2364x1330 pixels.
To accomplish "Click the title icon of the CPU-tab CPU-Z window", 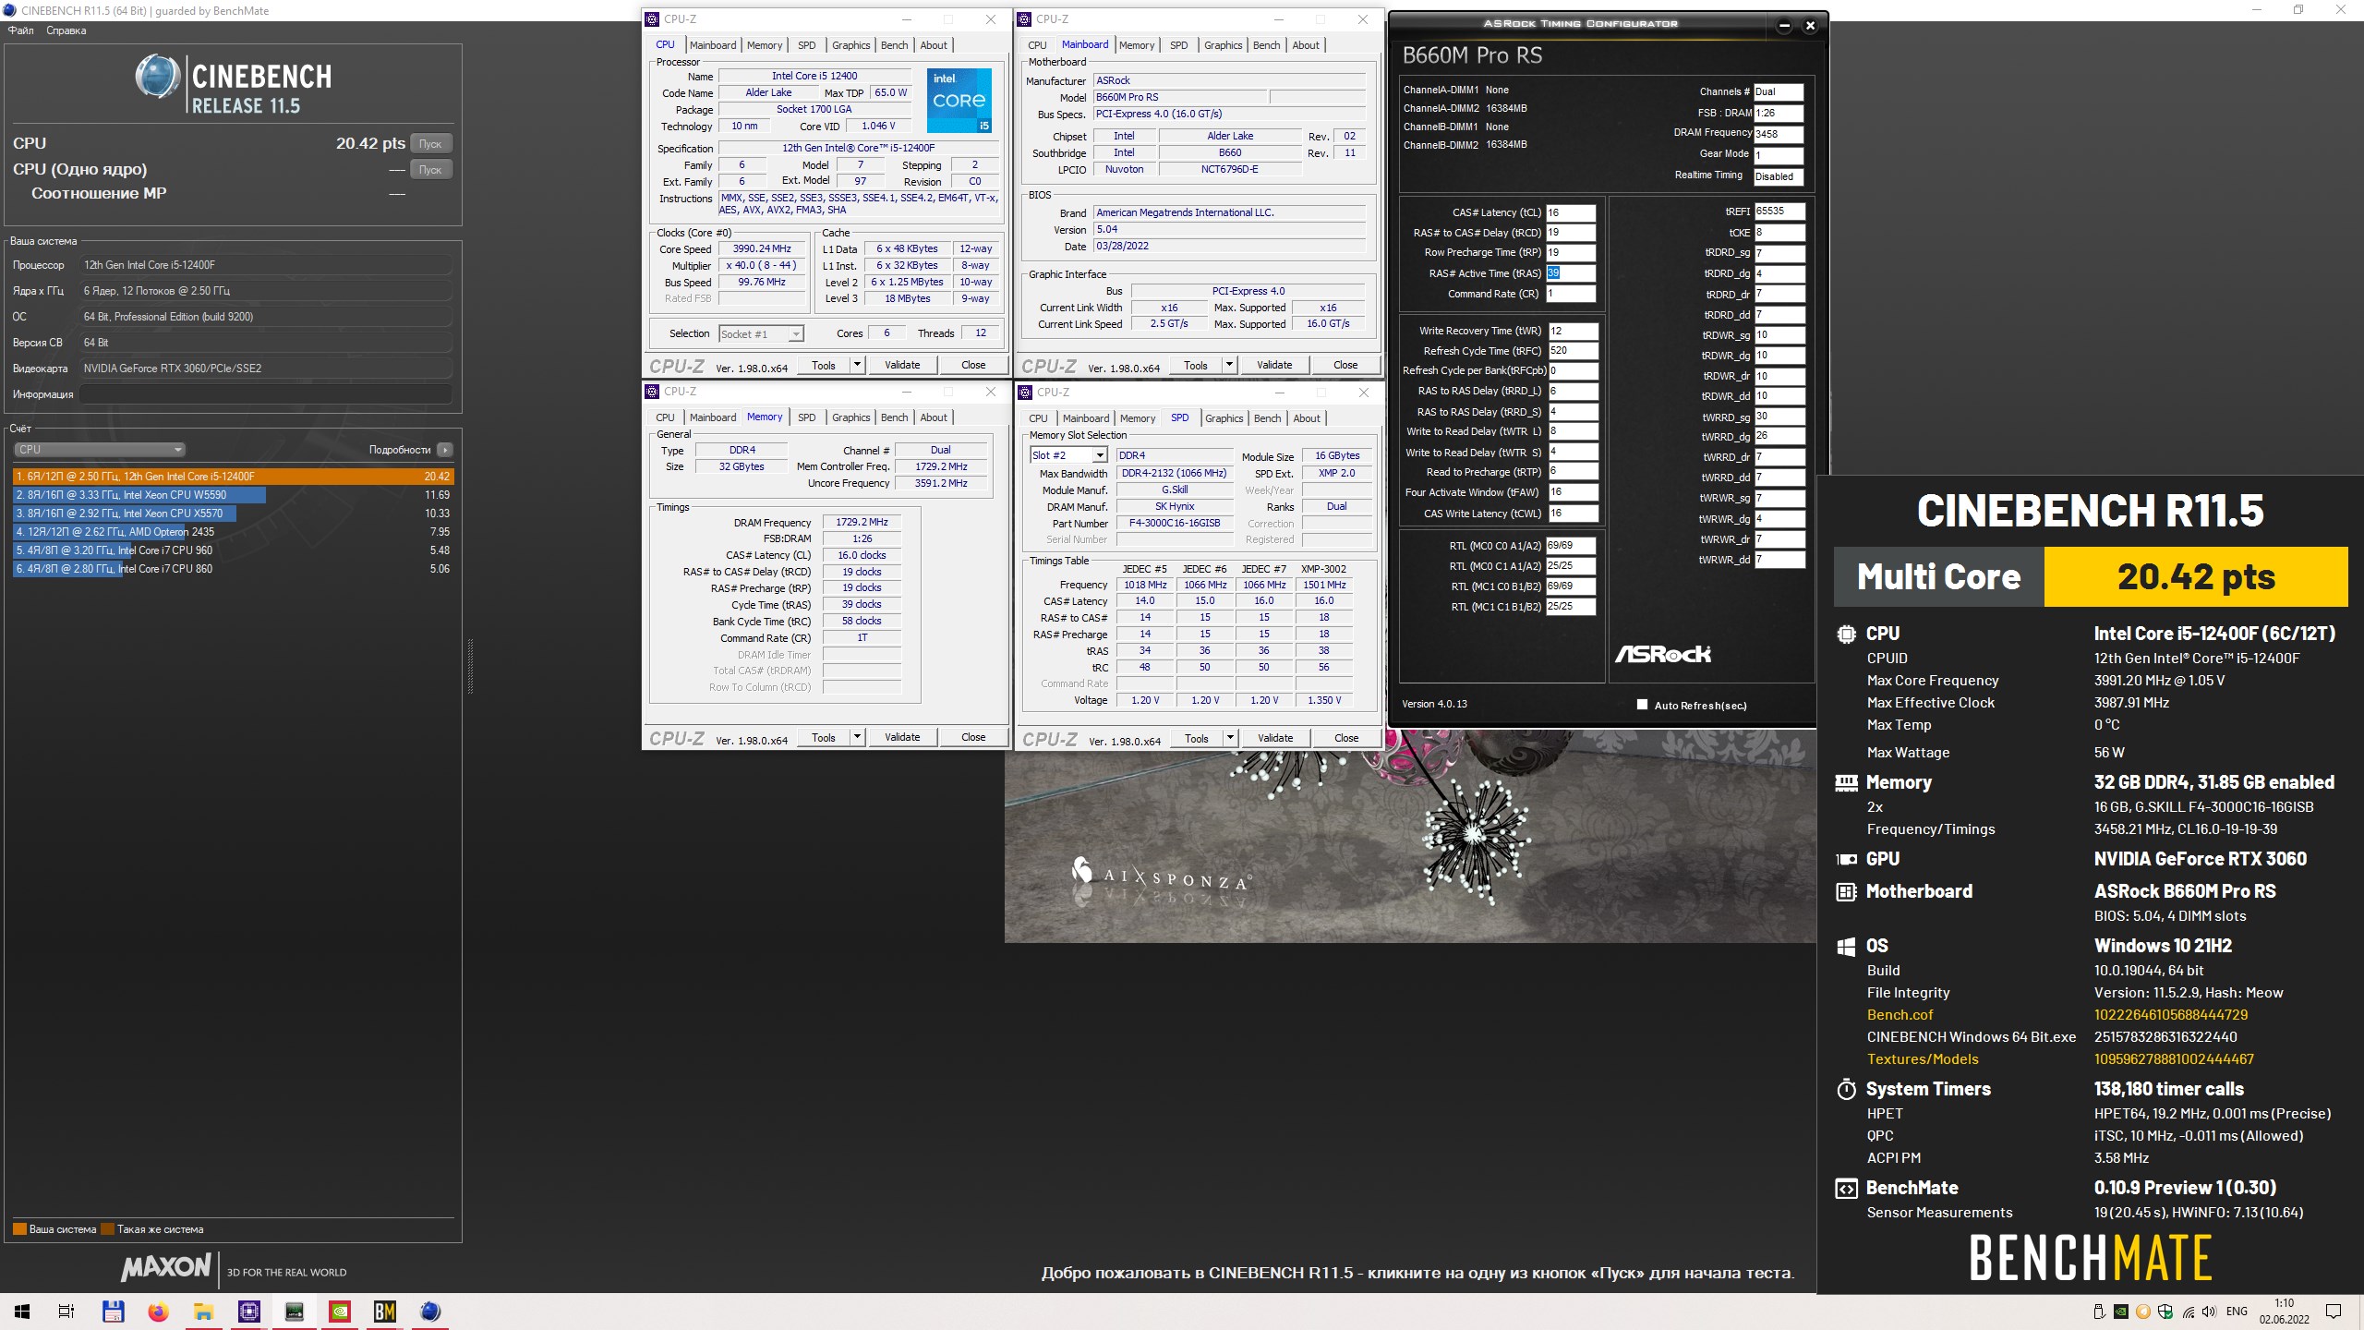I will click(652, 18).
